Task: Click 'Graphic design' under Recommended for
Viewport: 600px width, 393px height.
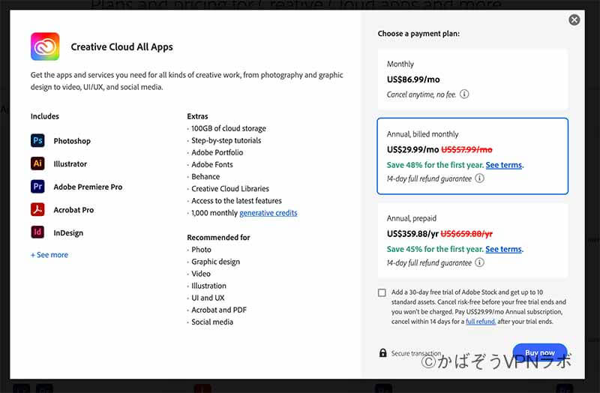Action: tap(216, 262)
